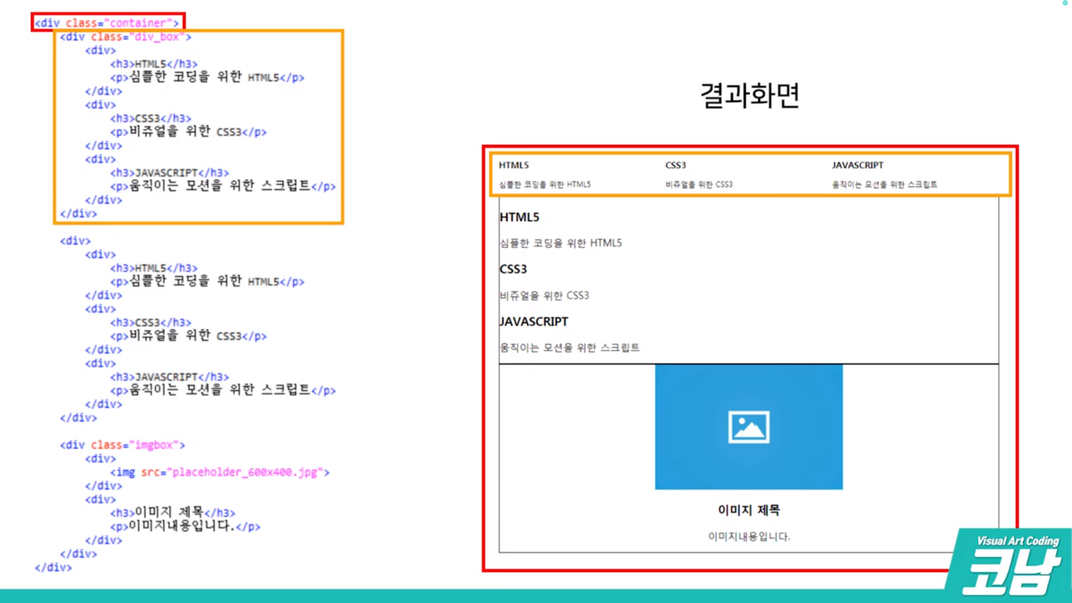This screenshot has height=603, width=1072.
Task: Click the img src placeholder_600x400.jpg line
Action: (x=220, y=472)
